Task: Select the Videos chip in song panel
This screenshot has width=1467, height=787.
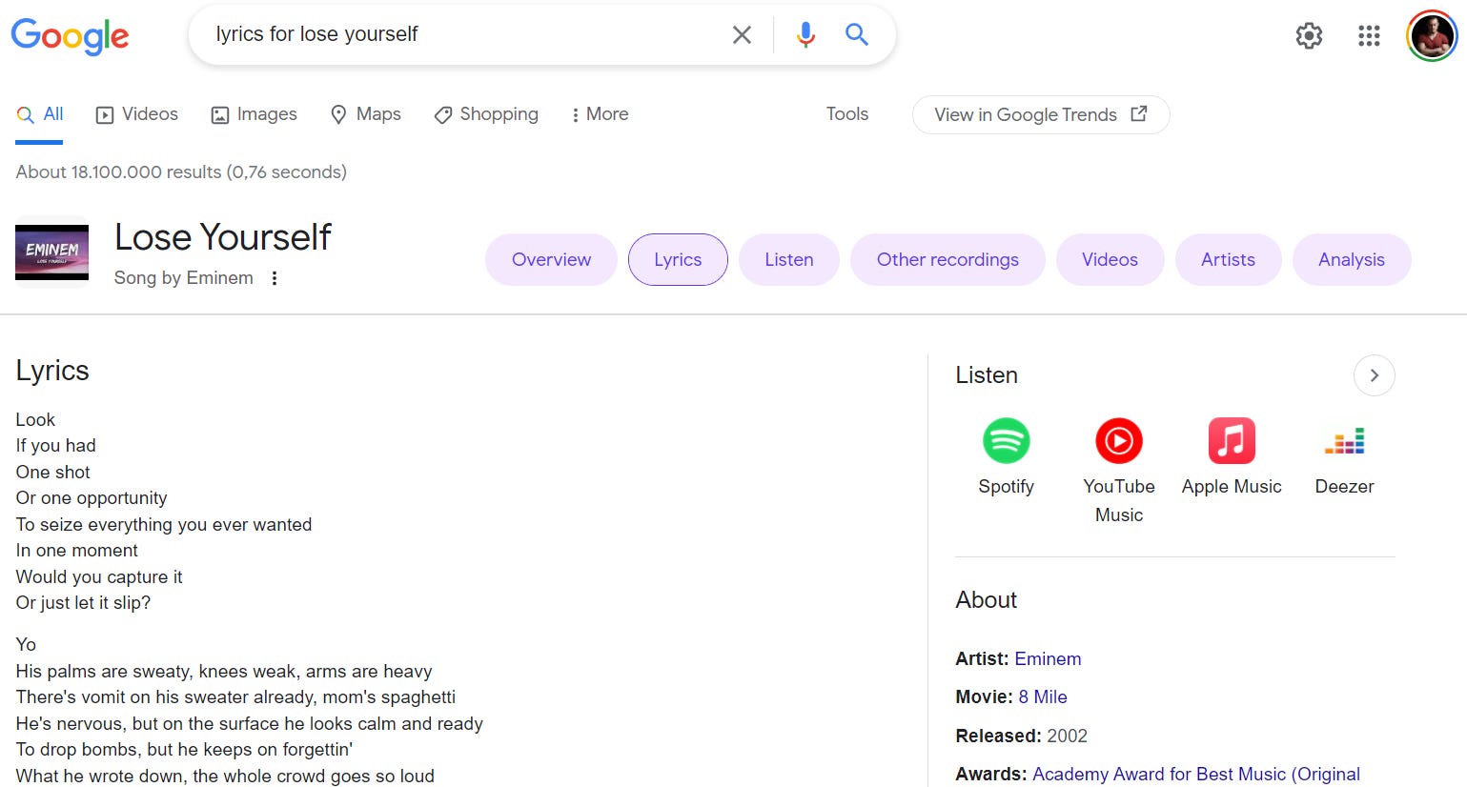Action: [1110, 259]
